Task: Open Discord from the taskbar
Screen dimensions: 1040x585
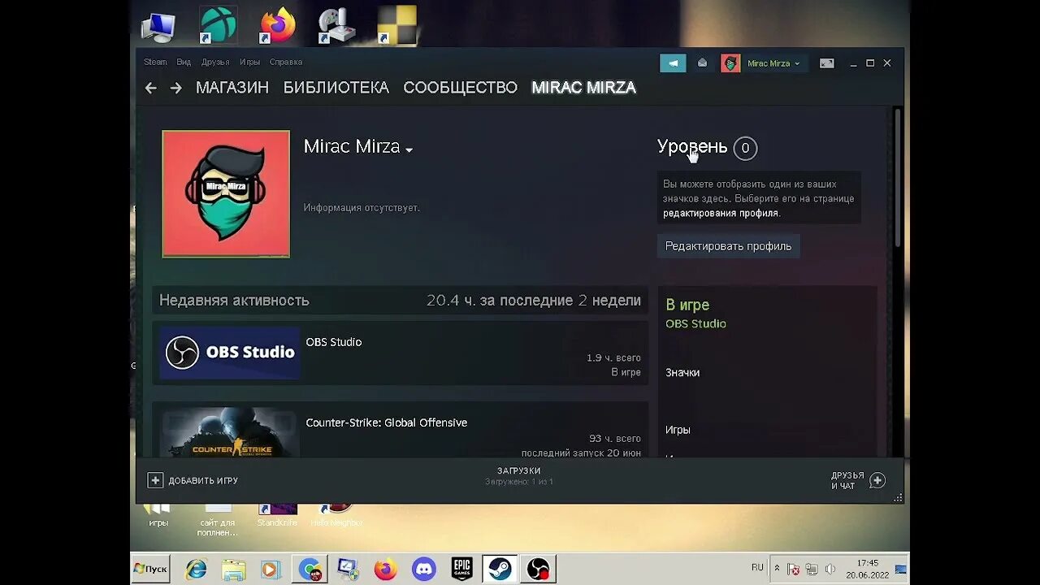Action: tap(423, 569)
